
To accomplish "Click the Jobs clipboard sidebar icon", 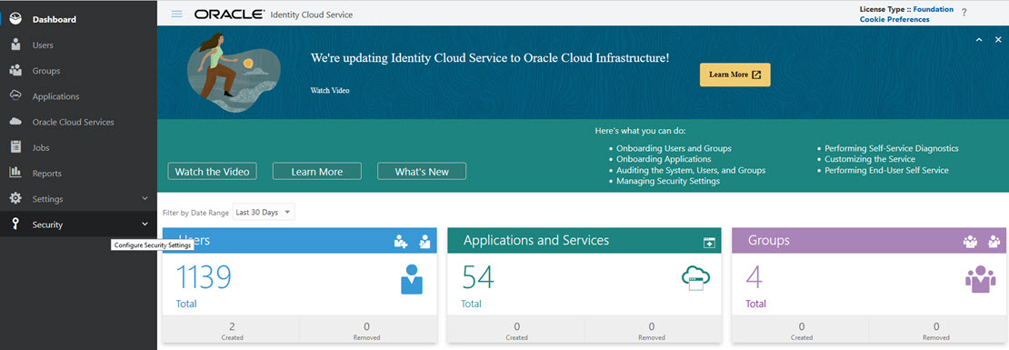I will pos(16,147).
